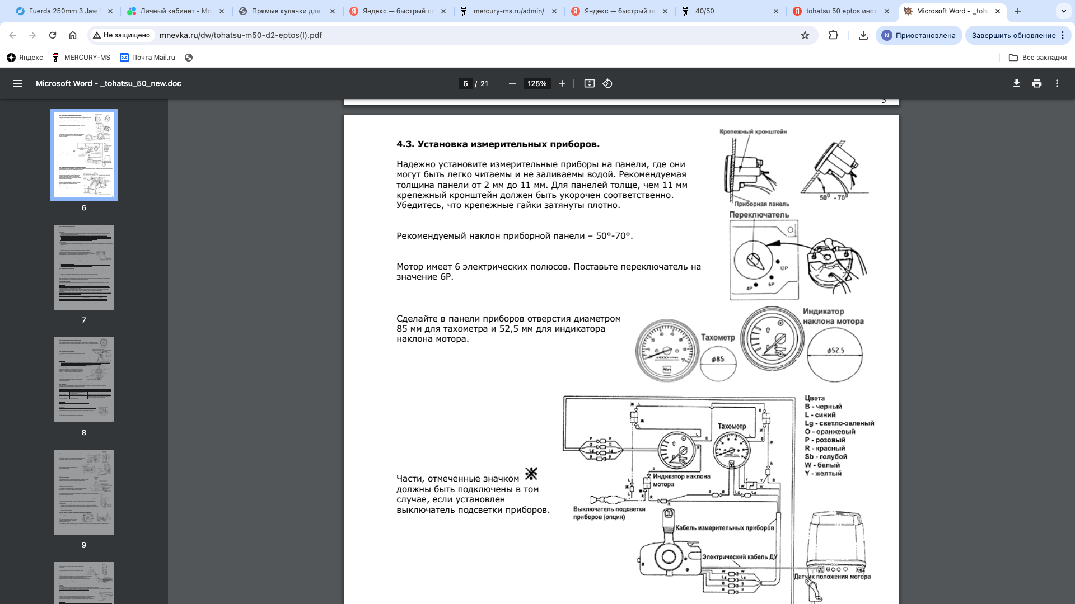Reload the current page
1075x604 pixels.
(53, 35)
